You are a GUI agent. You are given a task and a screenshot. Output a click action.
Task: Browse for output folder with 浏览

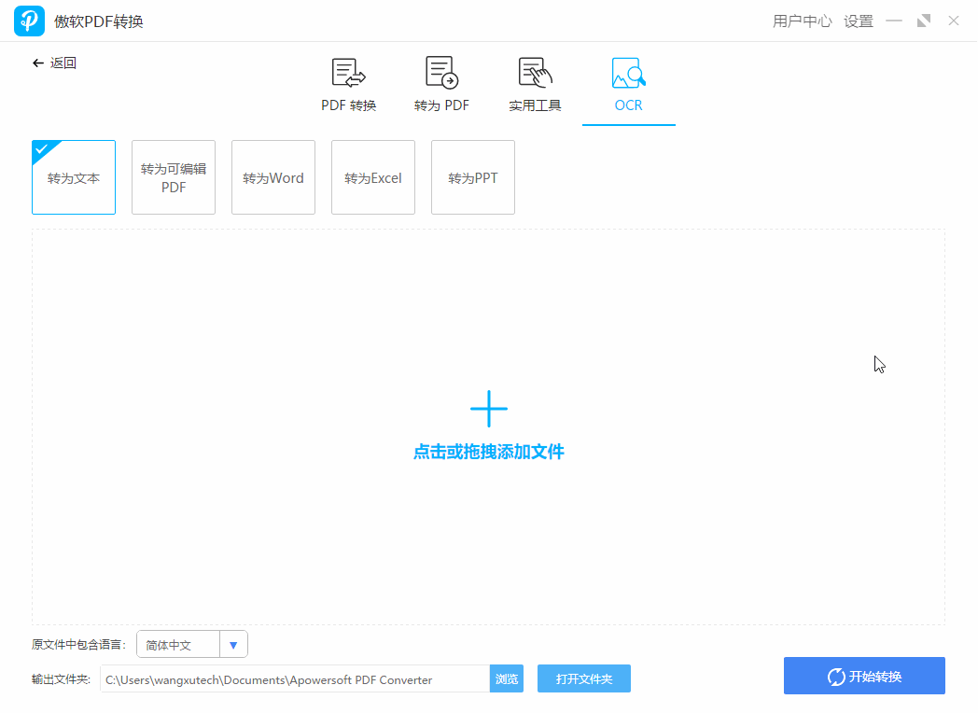pyautogui.click(x=507, y=678)
